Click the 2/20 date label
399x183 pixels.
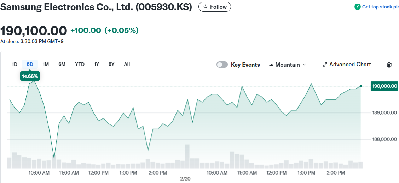[x=185, y=179]
